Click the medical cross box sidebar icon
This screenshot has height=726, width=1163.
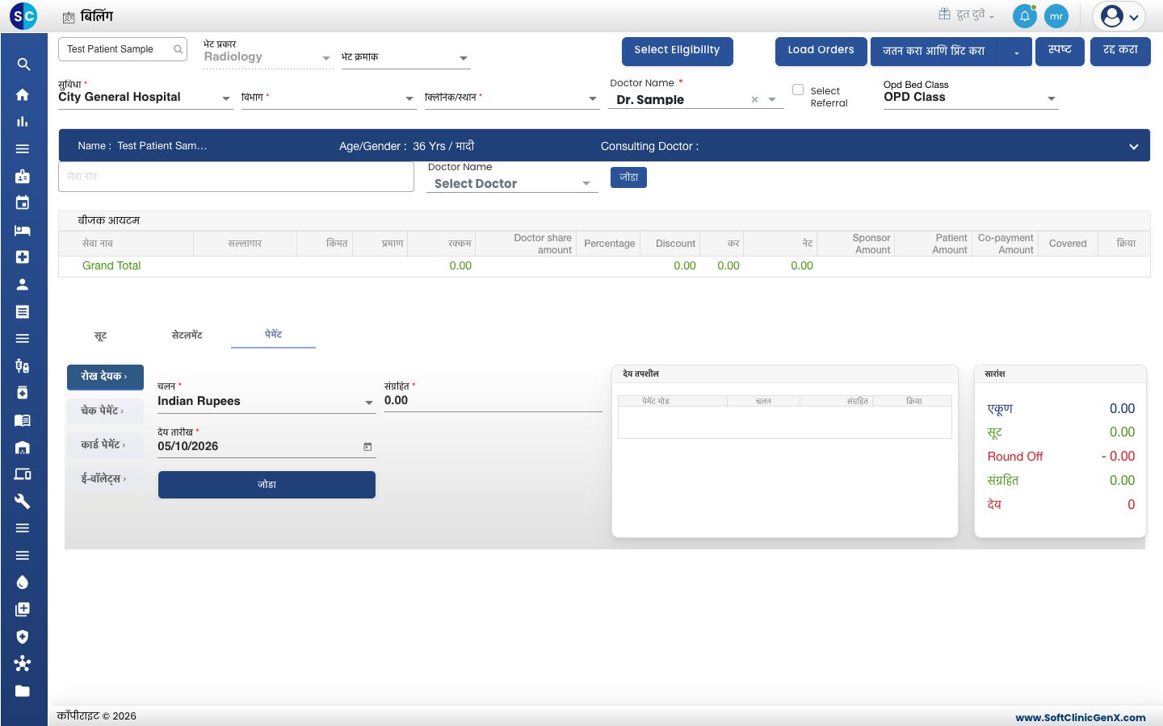click(23, 257)
